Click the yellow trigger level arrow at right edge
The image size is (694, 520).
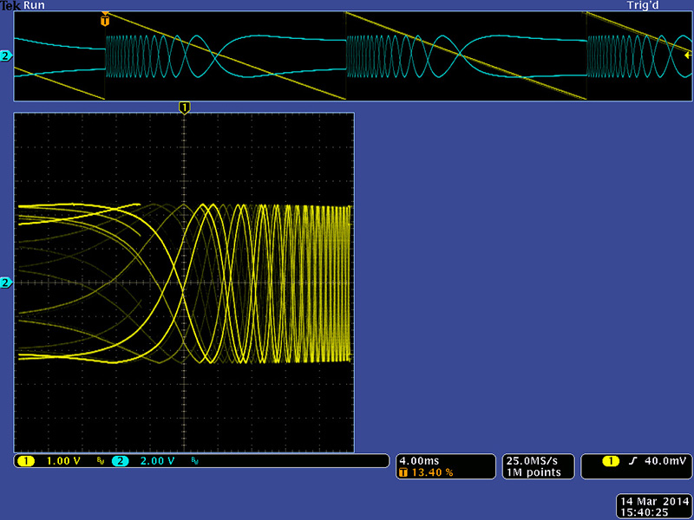pos(687,54)
